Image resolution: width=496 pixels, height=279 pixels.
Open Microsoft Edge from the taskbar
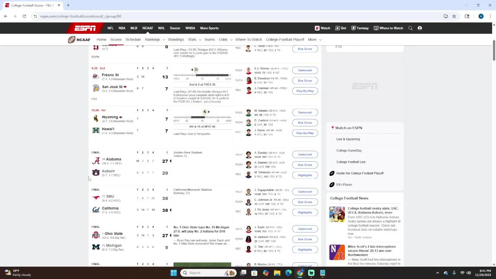pos(288,273)
